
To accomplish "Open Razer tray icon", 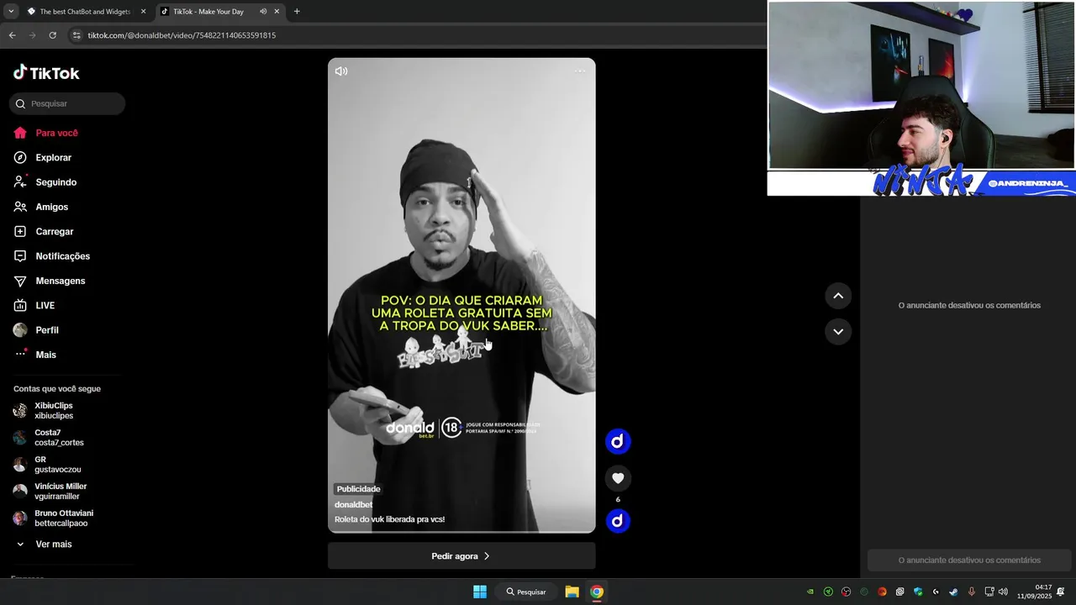I will coord(828,592).
